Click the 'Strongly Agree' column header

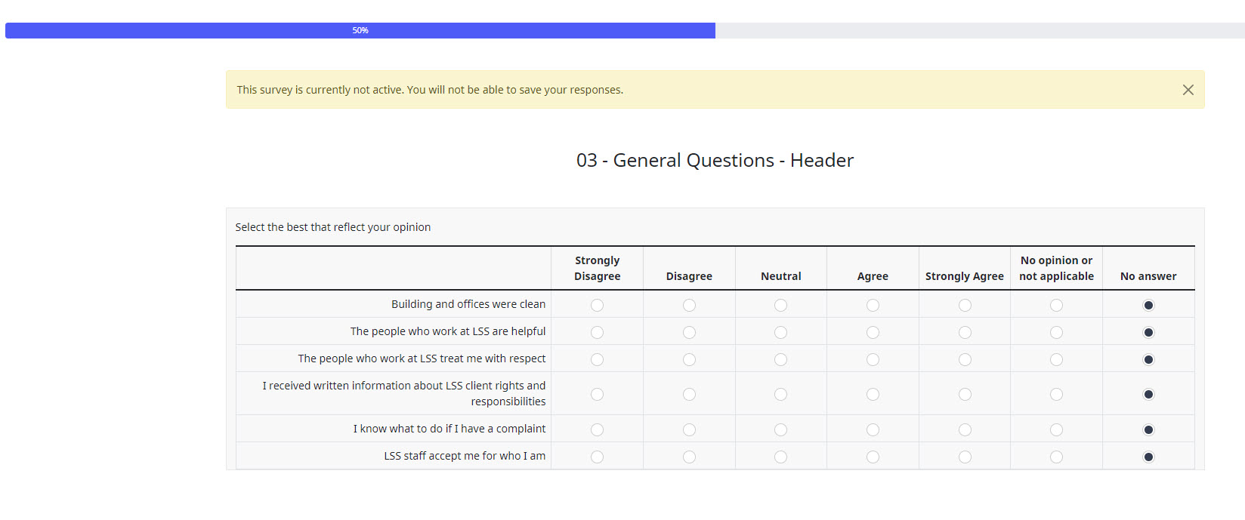click(x=964, y=276)
